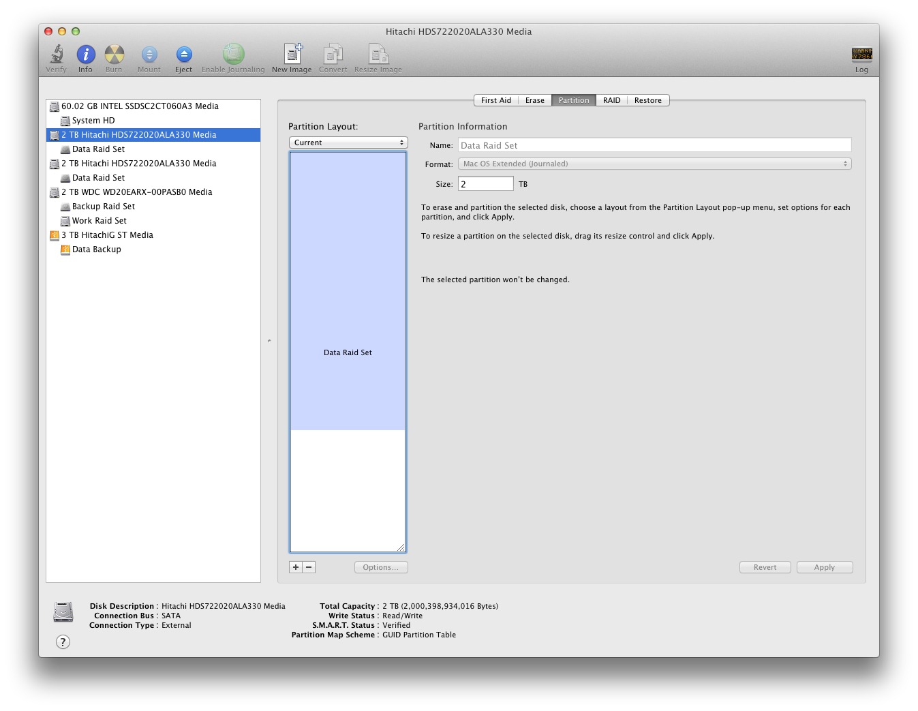
Task: Select the 3 TB HitachiG ST disk
Action: click(153, 235)
